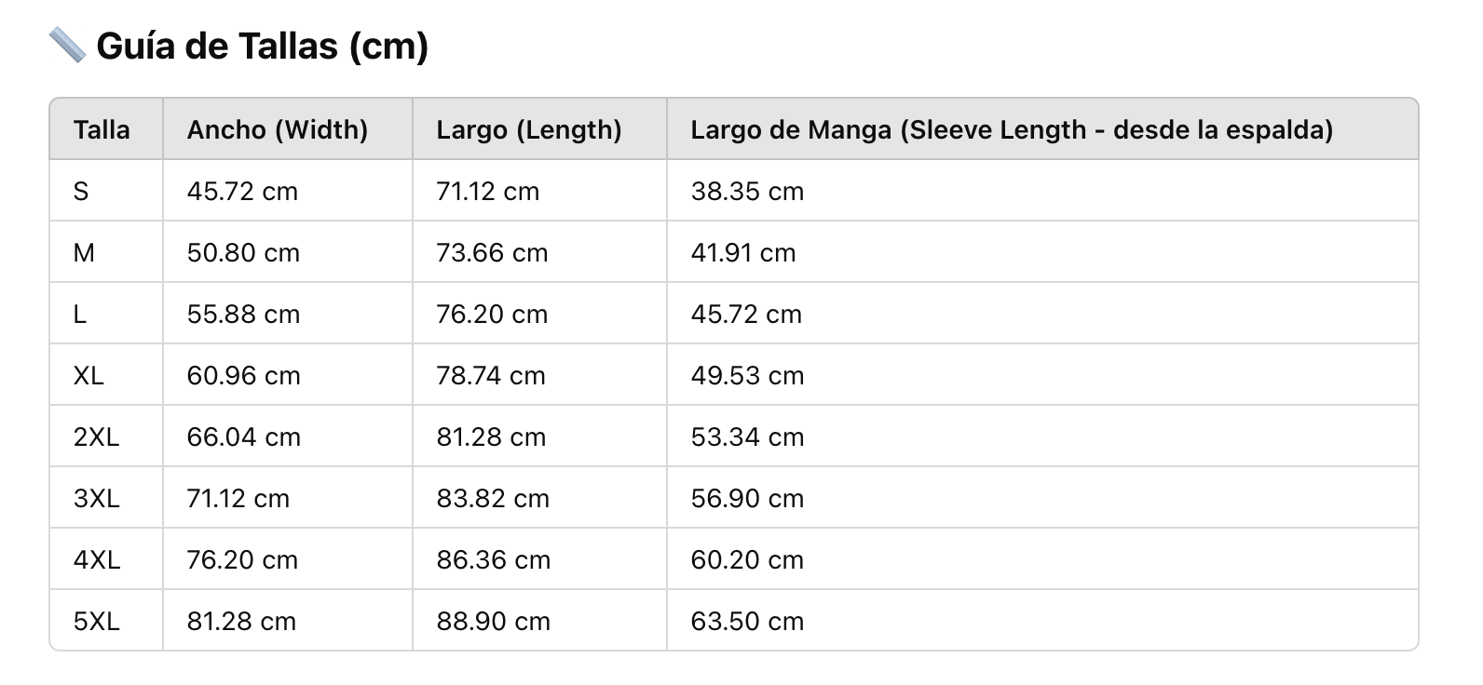Select the S size row label
The image size is (1483, 685).
click(x=81, y=191)
